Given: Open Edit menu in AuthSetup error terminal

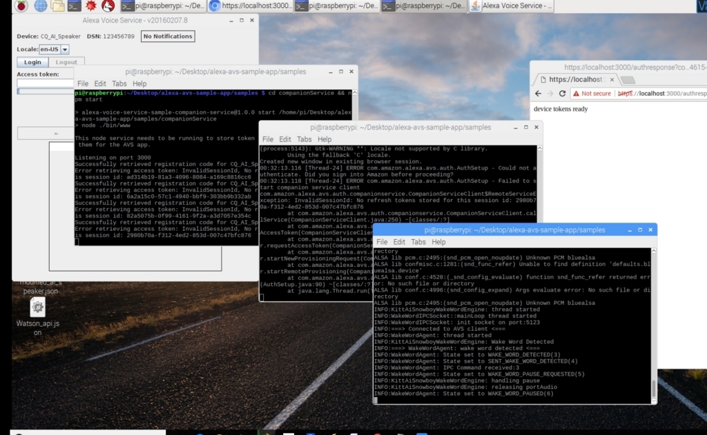Looking at the screenshot, I should [x=285, y=139].
